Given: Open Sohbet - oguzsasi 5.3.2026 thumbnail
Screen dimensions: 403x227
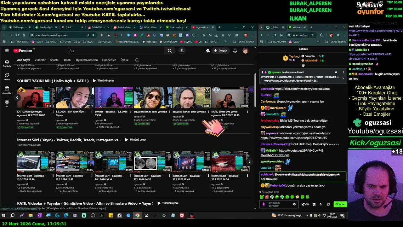Looking at the screenshot, I should click(x=114, y=97).
